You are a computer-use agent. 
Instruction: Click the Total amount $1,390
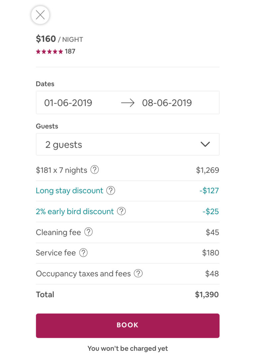pyautogui.click(x=207, y=294)
